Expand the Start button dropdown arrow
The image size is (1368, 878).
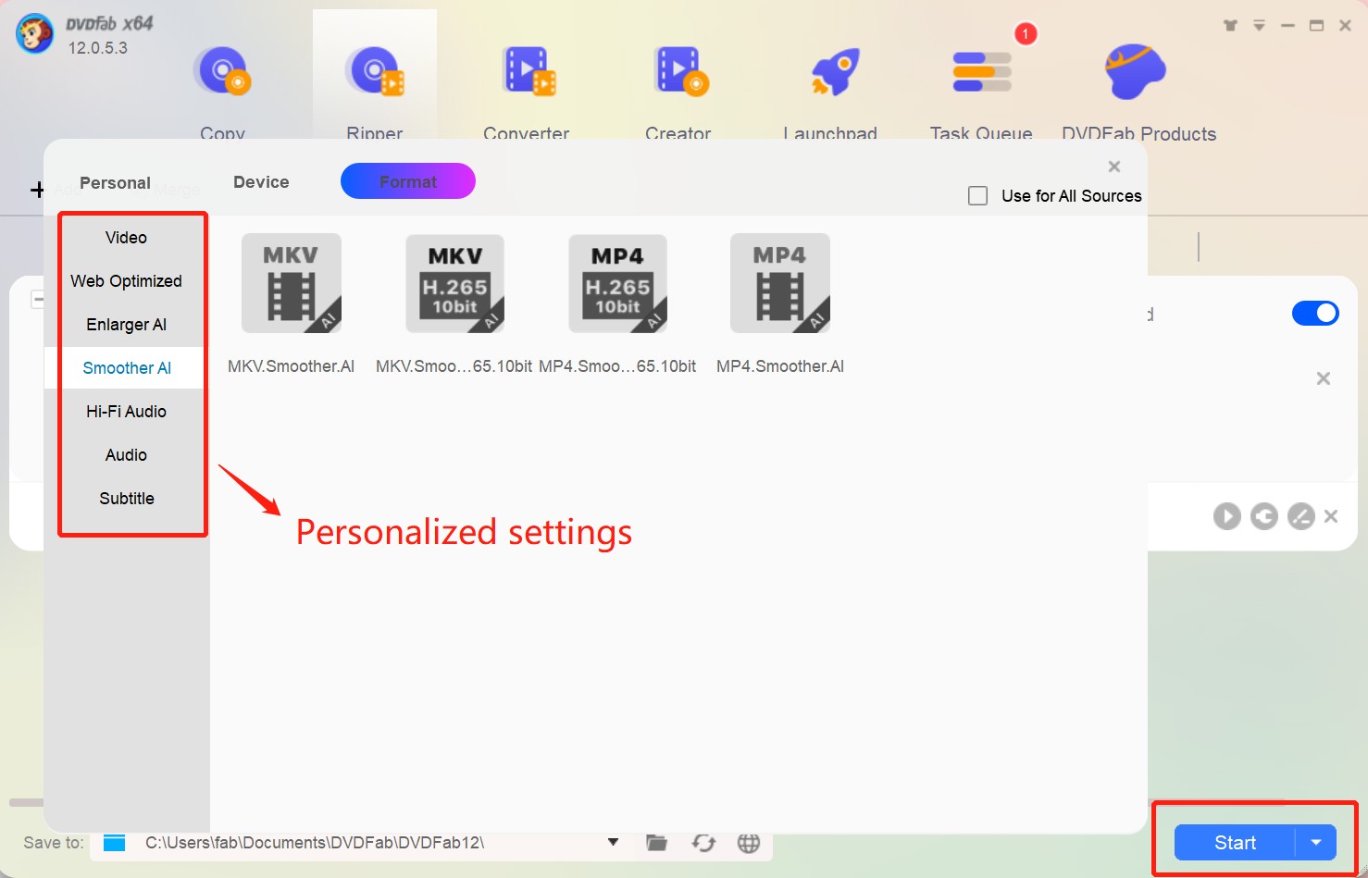point(1316,843)
